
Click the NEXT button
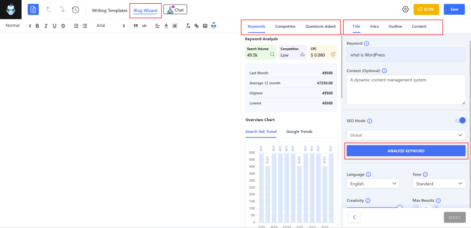coord(455,217)
